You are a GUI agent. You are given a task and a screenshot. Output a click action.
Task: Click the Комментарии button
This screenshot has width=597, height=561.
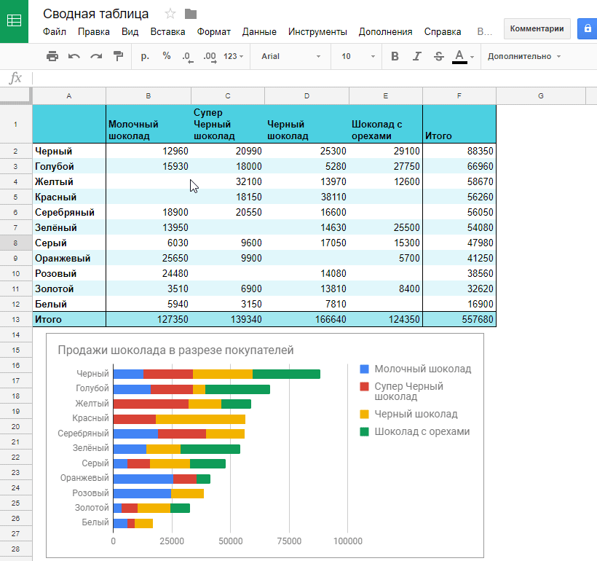[537, 28]
